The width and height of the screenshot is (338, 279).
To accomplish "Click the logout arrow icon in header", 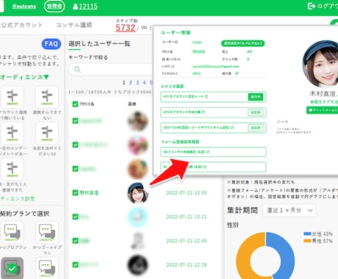I will tap(312, 6).
